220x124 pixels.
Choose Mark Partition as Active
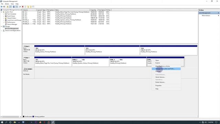pos(166,66)
